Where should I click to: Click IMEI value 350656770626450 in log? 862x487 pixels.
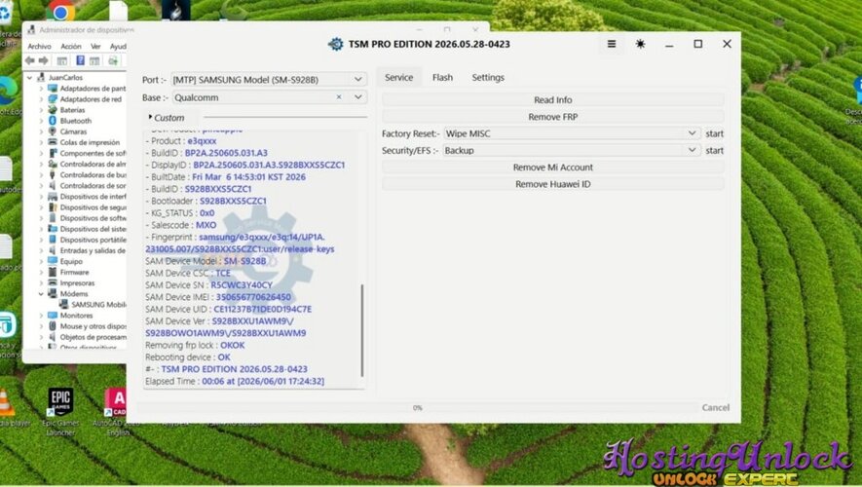[253, 297]
